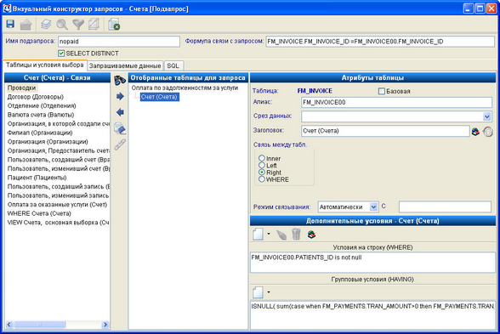Screen dimensions: 500x334
Task: Select Филиал (Организации) list item
Action: tap(40, 133)
